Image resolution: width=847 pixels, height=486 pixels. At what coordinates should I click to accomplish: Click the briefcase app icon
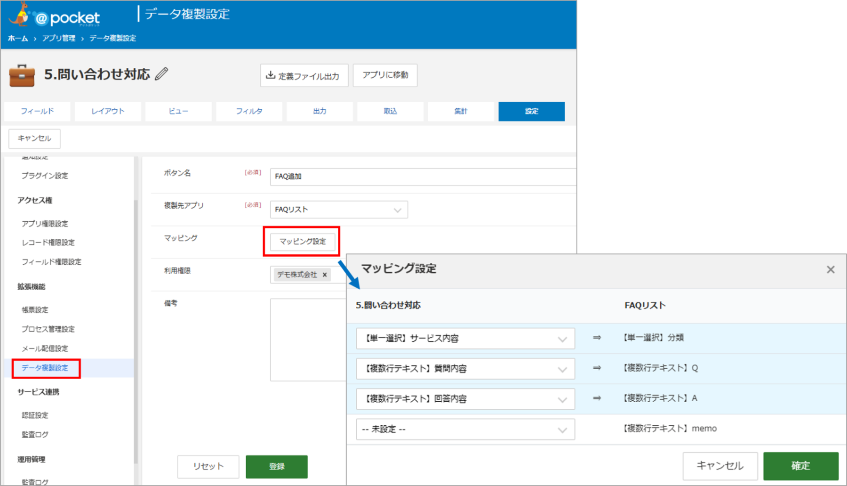[x=22, y=75]
